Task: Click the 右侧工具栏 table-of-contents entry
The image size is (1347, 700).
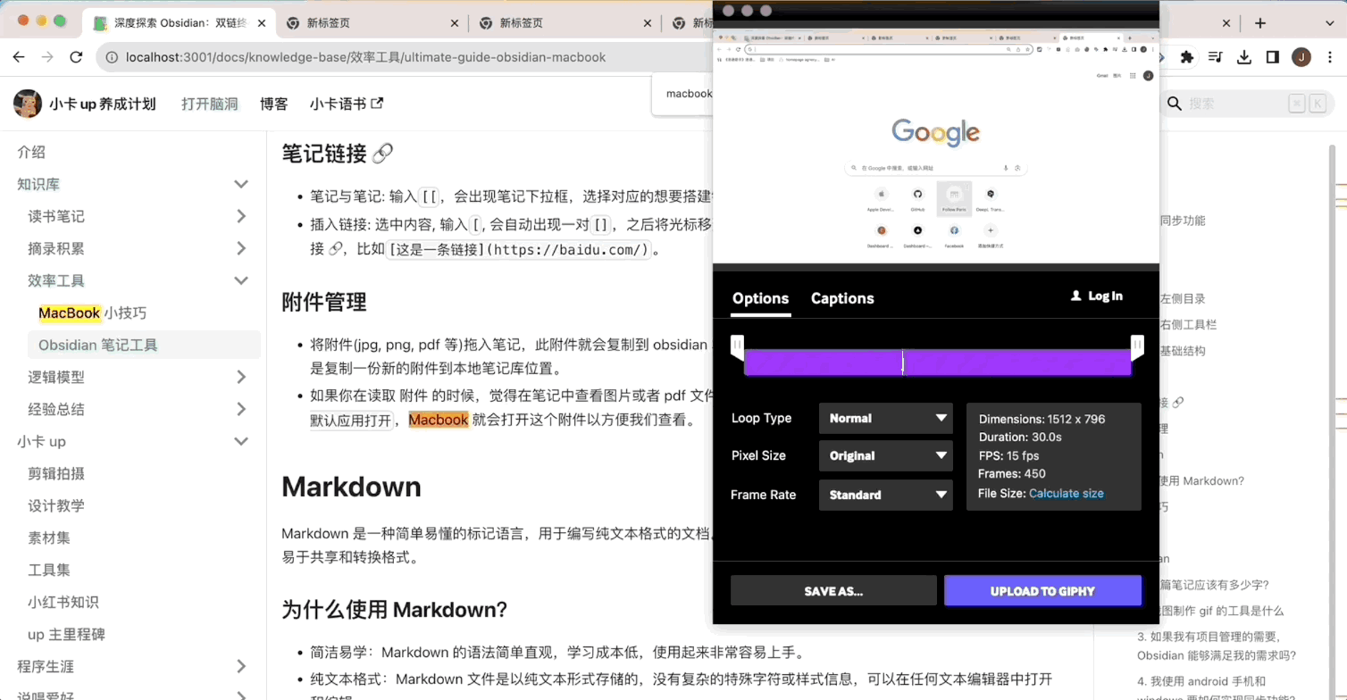Action: click(1188, 325)
